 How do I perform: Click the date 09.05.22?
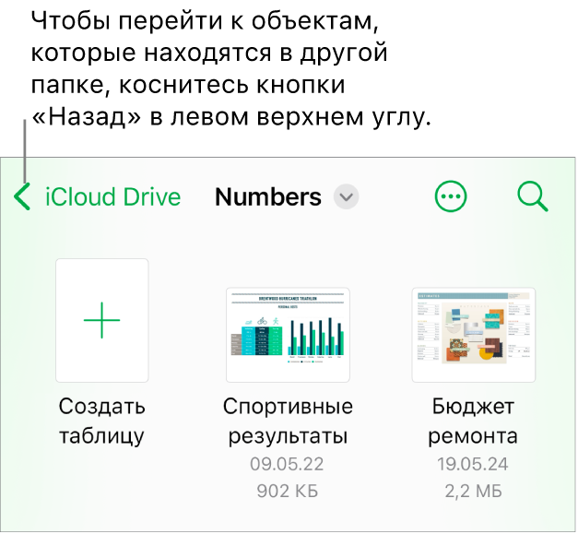[x=287, y=464]
